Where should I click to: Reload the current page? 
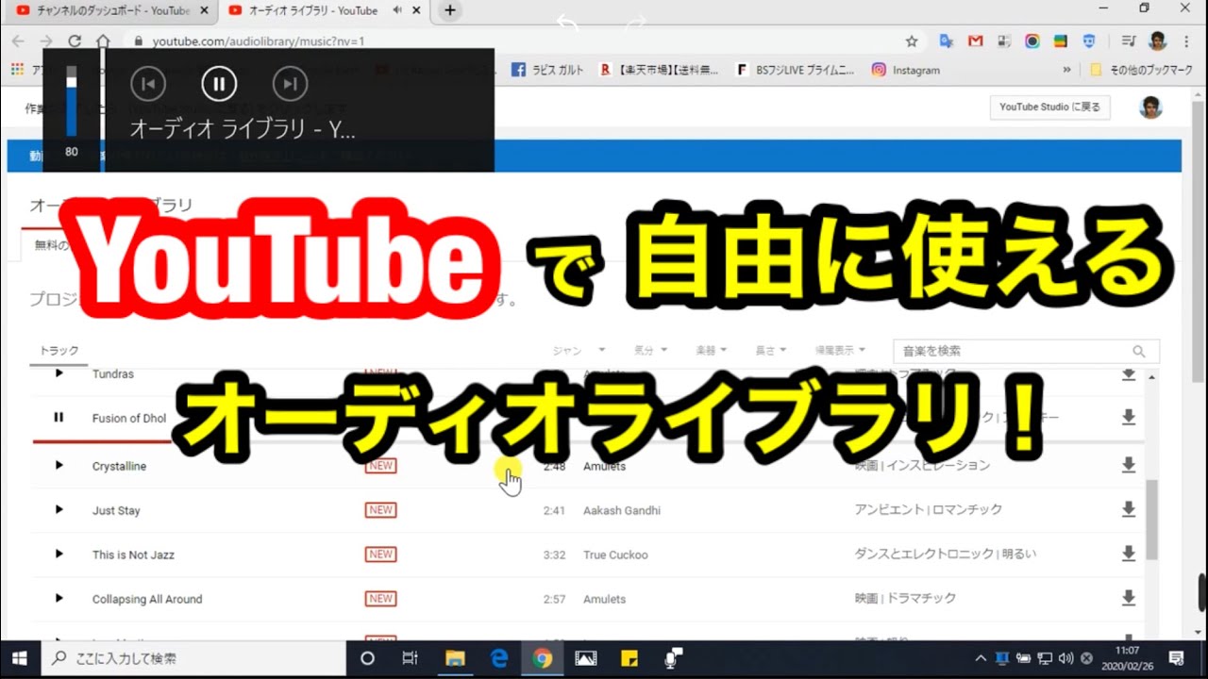tap(75, 41)
